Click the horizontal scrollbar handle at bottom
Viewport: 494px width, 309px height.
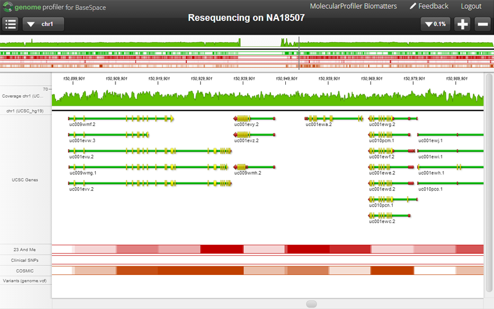coord(311,303)
